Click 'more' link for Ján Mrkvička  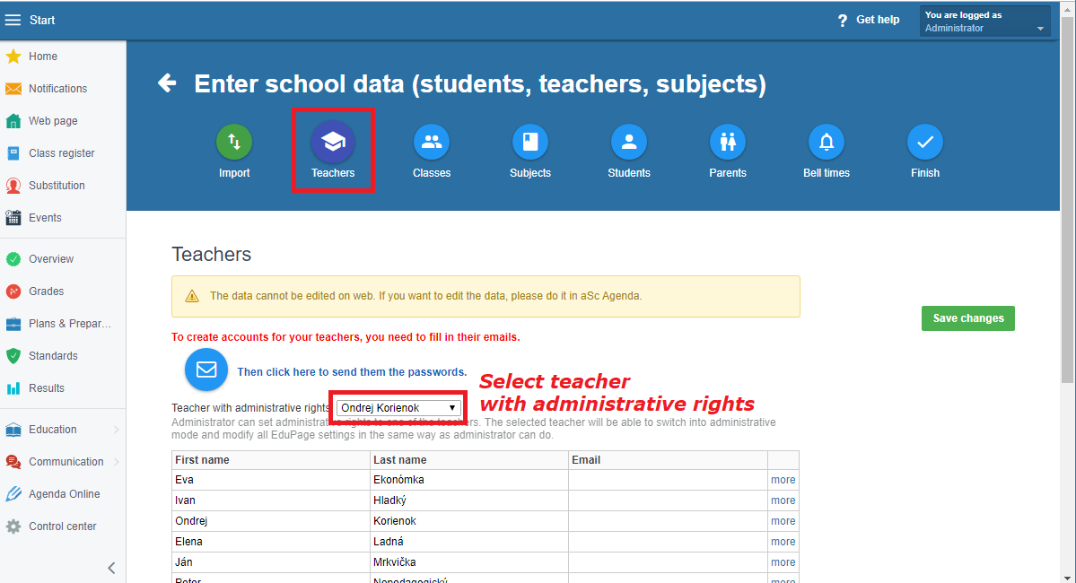[x=783, y=561]
